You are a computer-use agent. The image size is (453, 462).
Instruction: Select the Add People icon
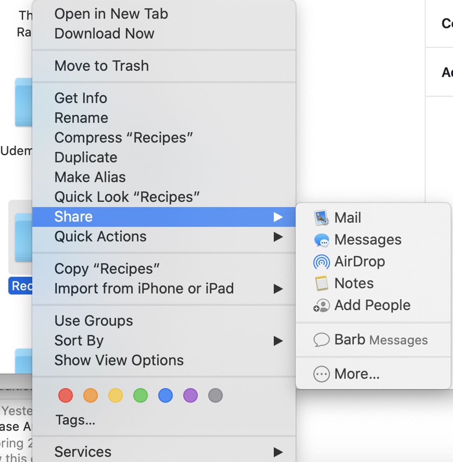coord(321,305)
